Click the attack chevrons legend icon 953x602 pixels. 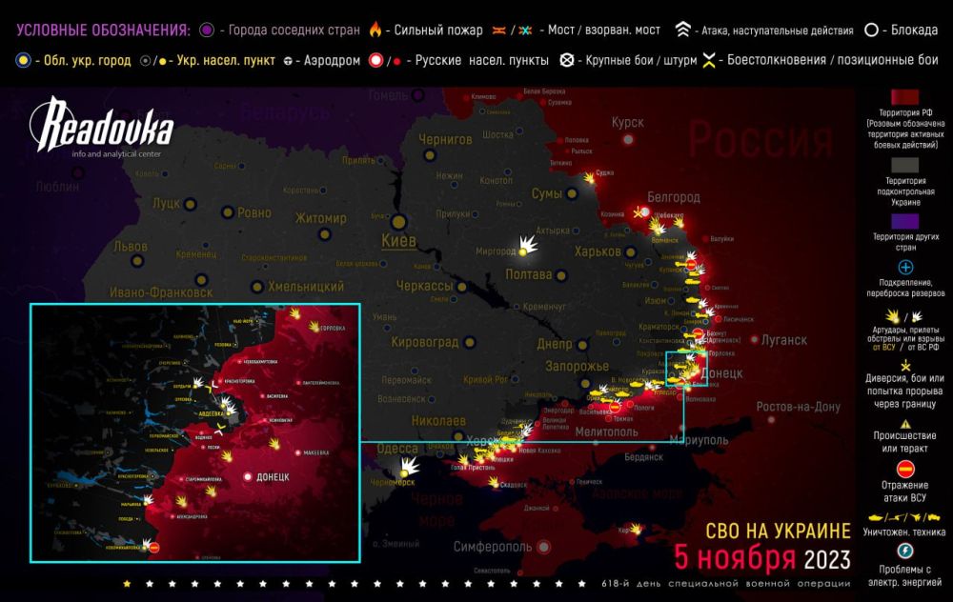click(682, 30)
